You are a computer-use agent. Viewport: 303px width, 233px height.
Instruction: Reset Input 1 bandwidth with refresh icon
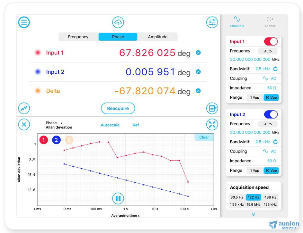[x=275, y=69]
